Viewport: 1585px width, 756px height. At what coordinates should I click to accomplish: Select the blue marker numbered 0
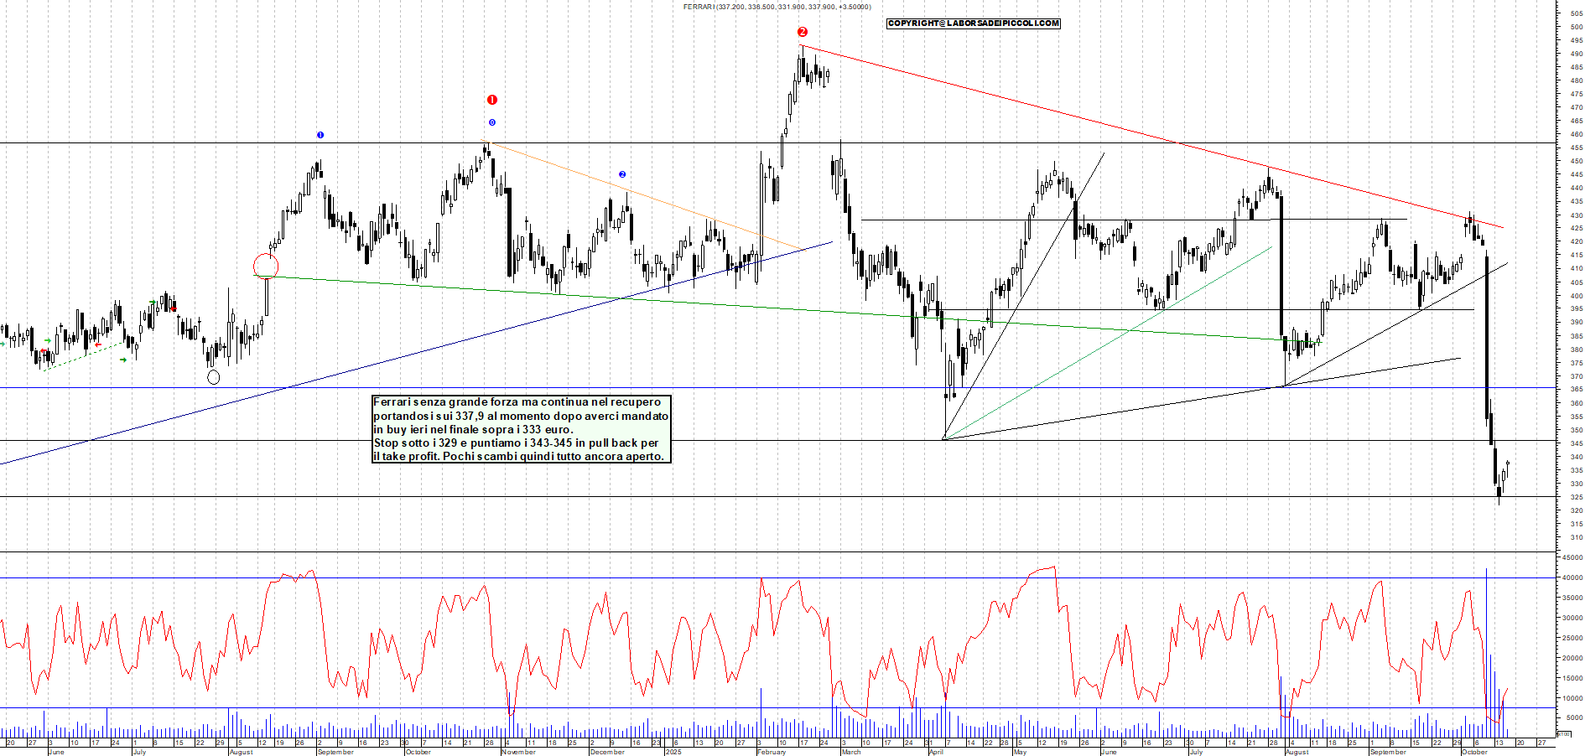pyautogui.click(x=492, y=122)
